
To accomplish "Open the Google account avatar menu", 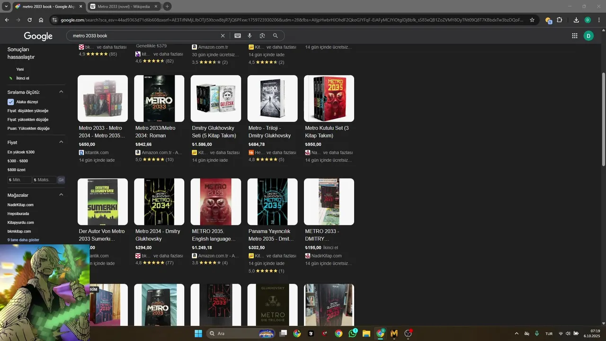I will pyautogui.click(x=588, y=36).
